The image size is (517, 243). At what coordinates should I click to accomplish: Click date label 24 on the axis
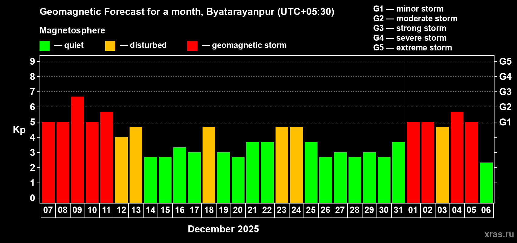click(x=296, y=210)
